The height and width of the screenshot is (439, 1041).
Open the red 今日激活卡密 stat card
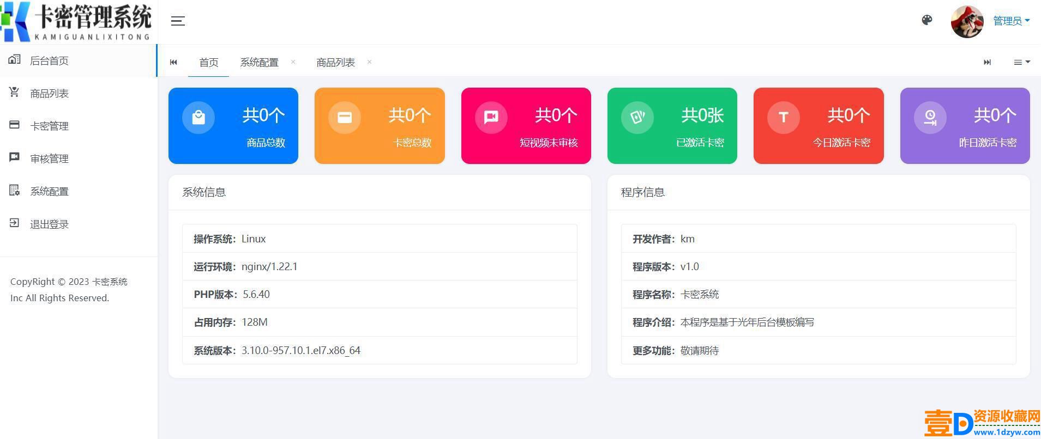coord(819,126)
